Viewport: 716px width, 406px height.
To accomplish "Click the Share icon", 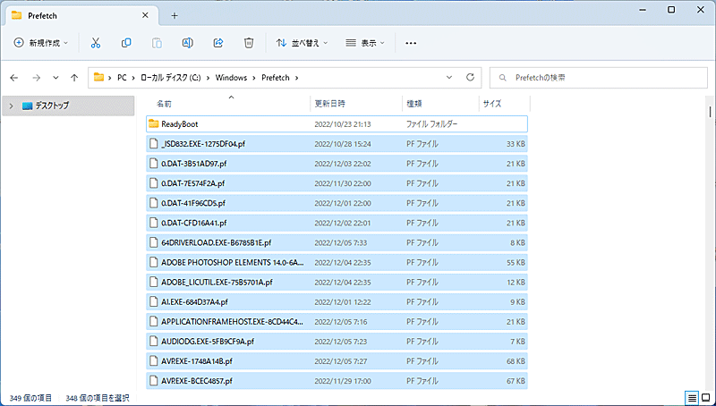I will (x=218, y=43).
